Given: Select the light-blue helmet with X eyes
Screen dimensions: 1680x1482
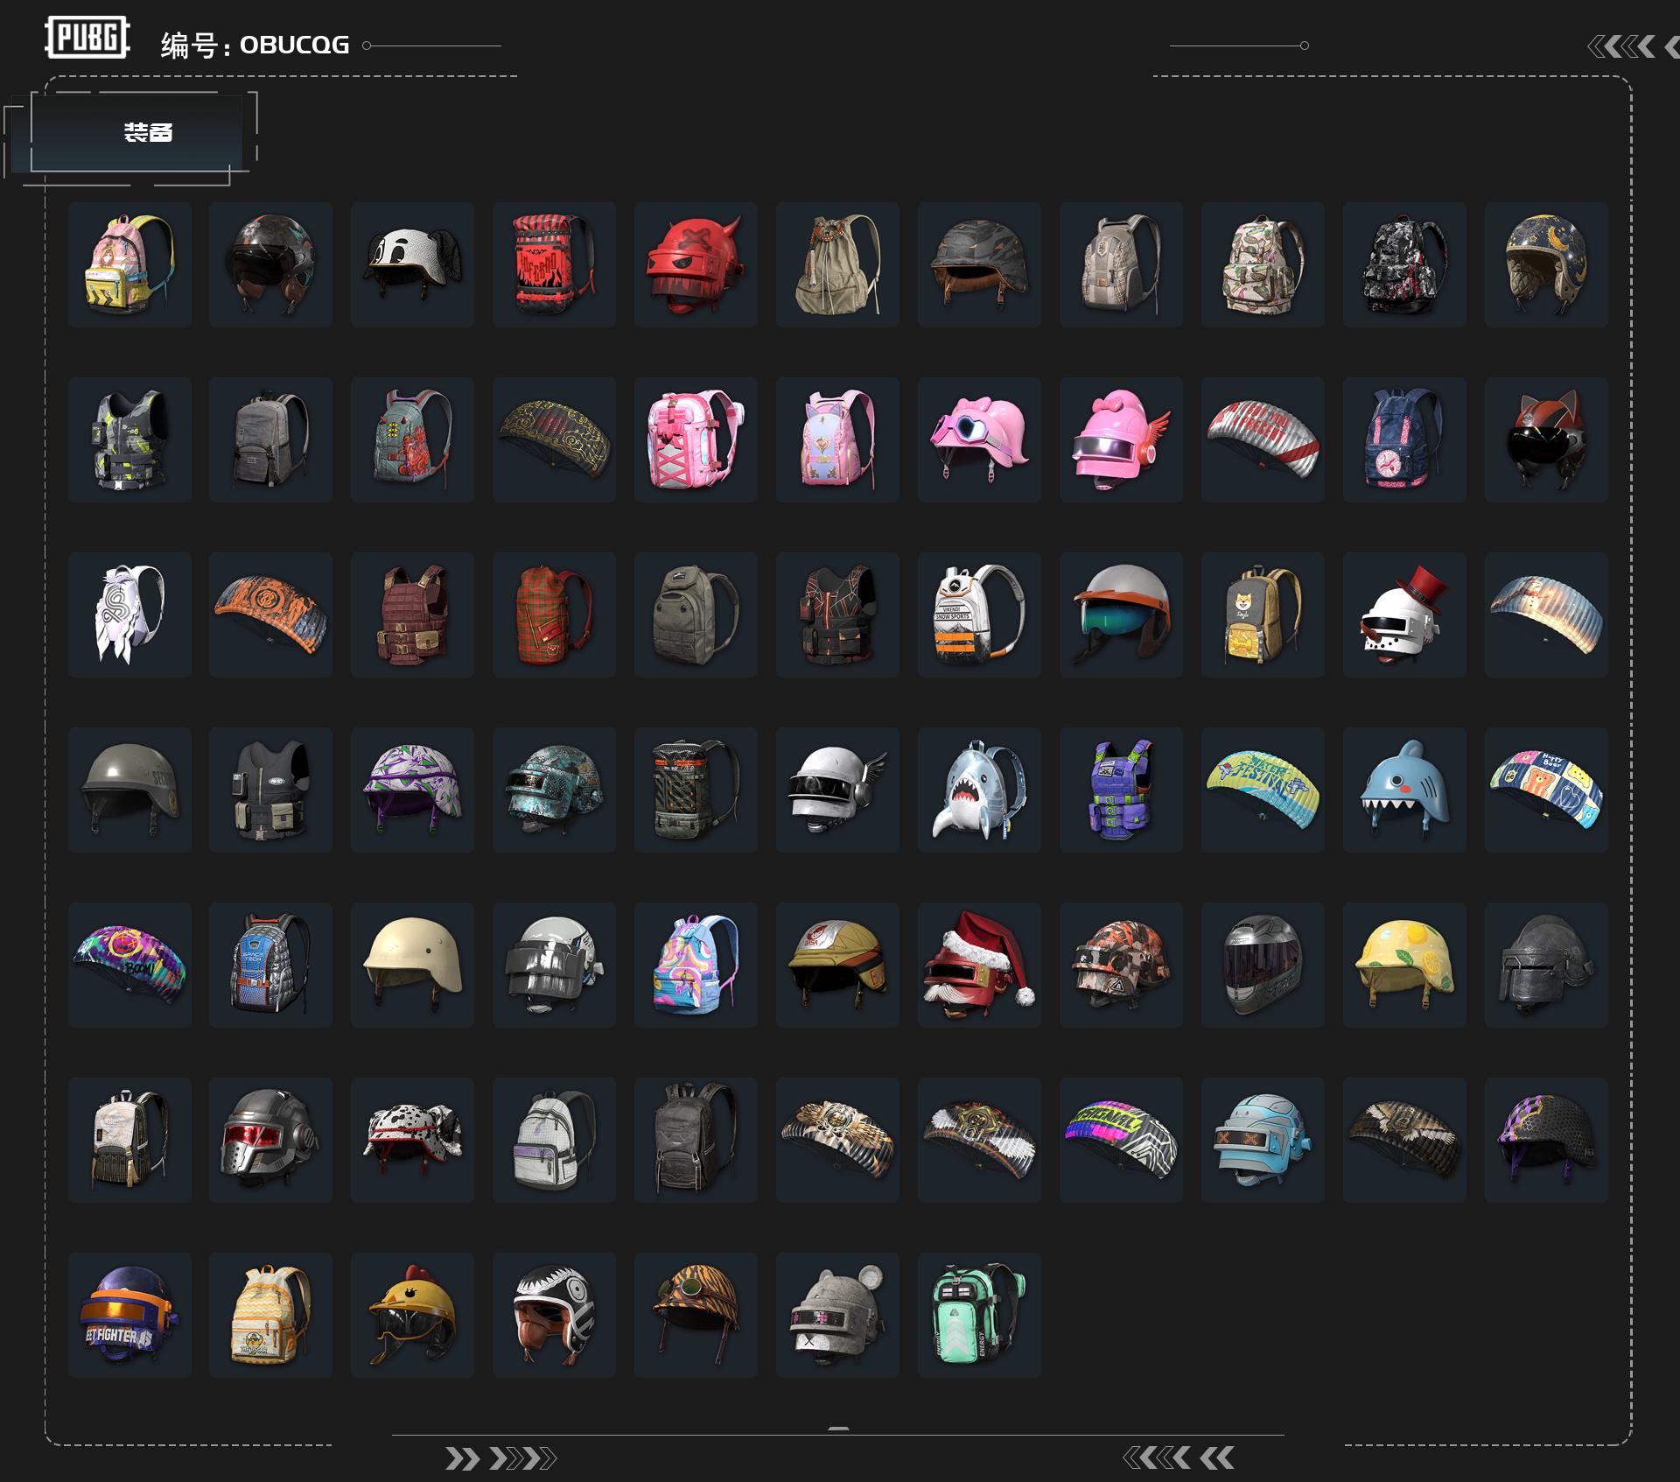Looking at the screenshot, I should pos(1263,1140).
